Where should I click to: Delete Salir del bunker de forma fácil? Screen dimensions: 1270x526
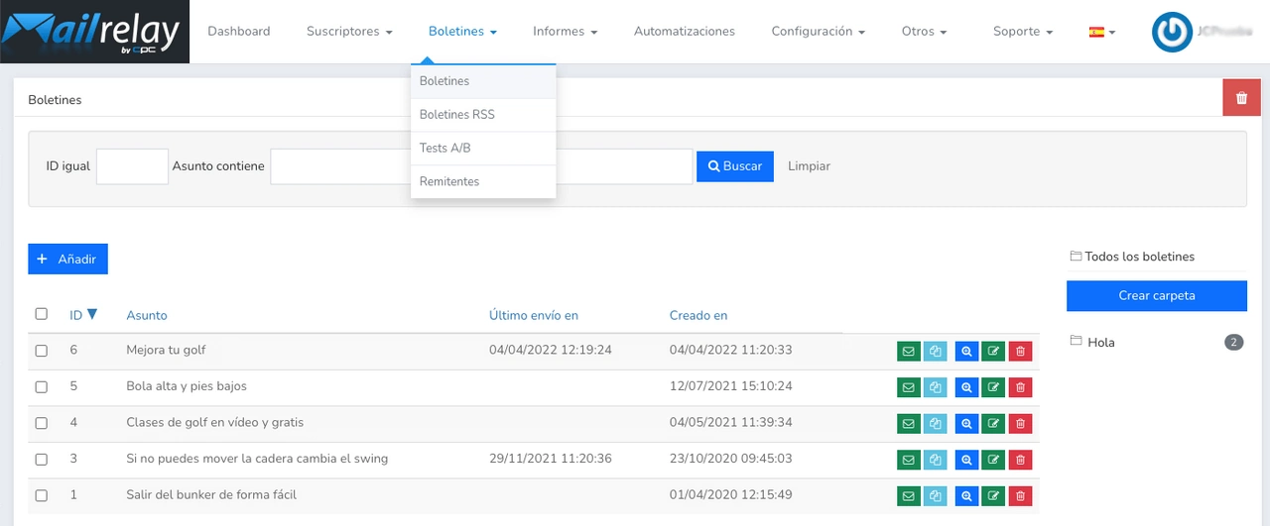[x=1020, y=496]
